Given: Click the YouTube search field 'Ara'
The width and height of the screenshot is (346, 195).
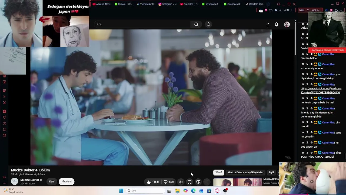Looking at the screenshot, I should click(x=142, y=24).
